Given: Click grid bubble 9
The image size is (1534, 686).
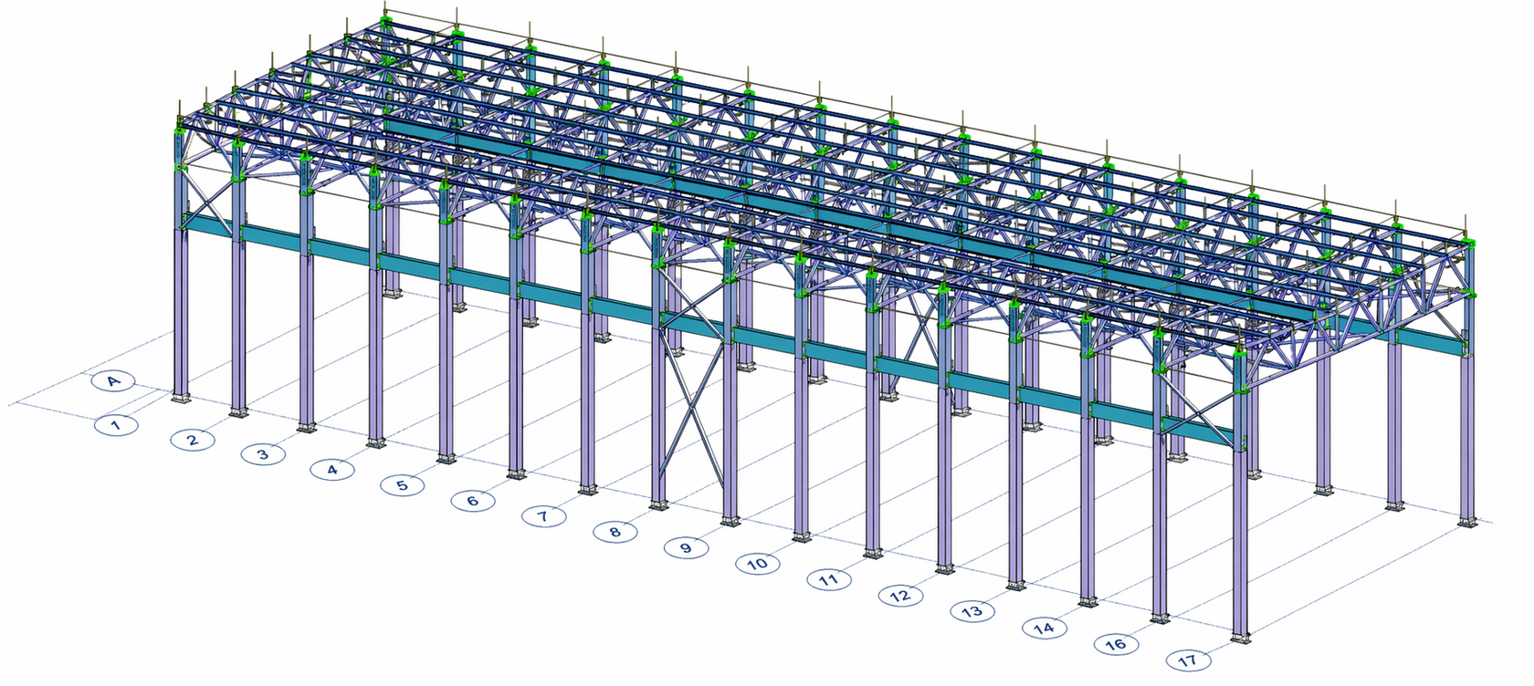Looking at the screenshot, I should pyautogui.click(x=687, y=547).
